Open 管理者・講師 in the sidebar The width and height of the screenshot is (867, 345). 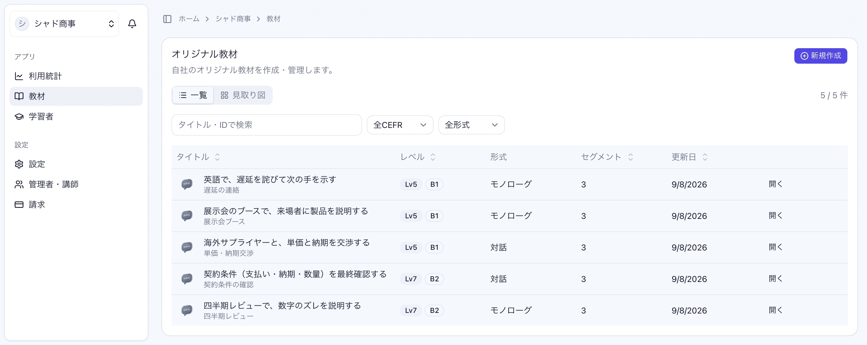click(76, 184)
